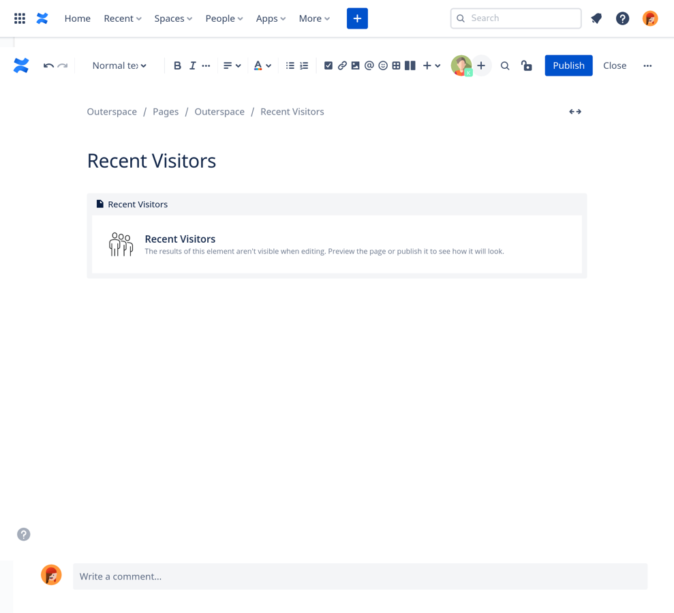
Task: Publish the page
Action: tap(568, 65)
